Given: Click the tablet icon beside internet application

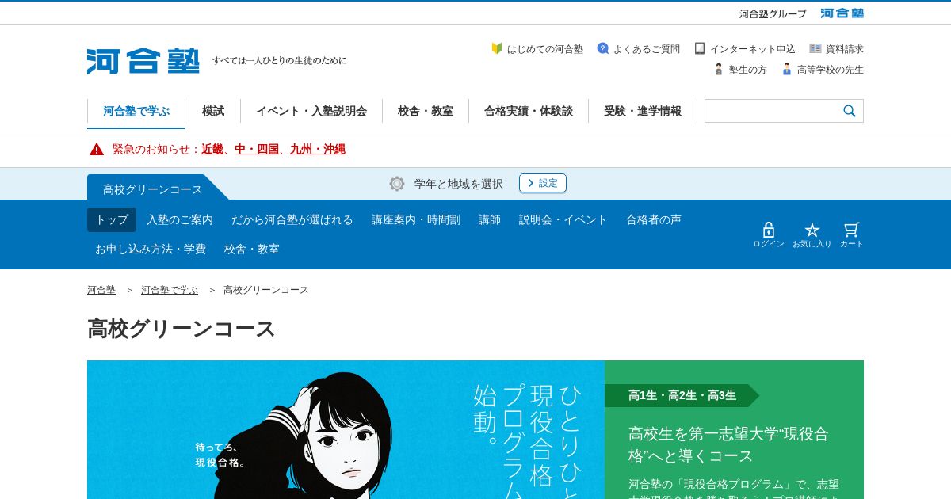Looking at the screenshot, I should 700,48.
